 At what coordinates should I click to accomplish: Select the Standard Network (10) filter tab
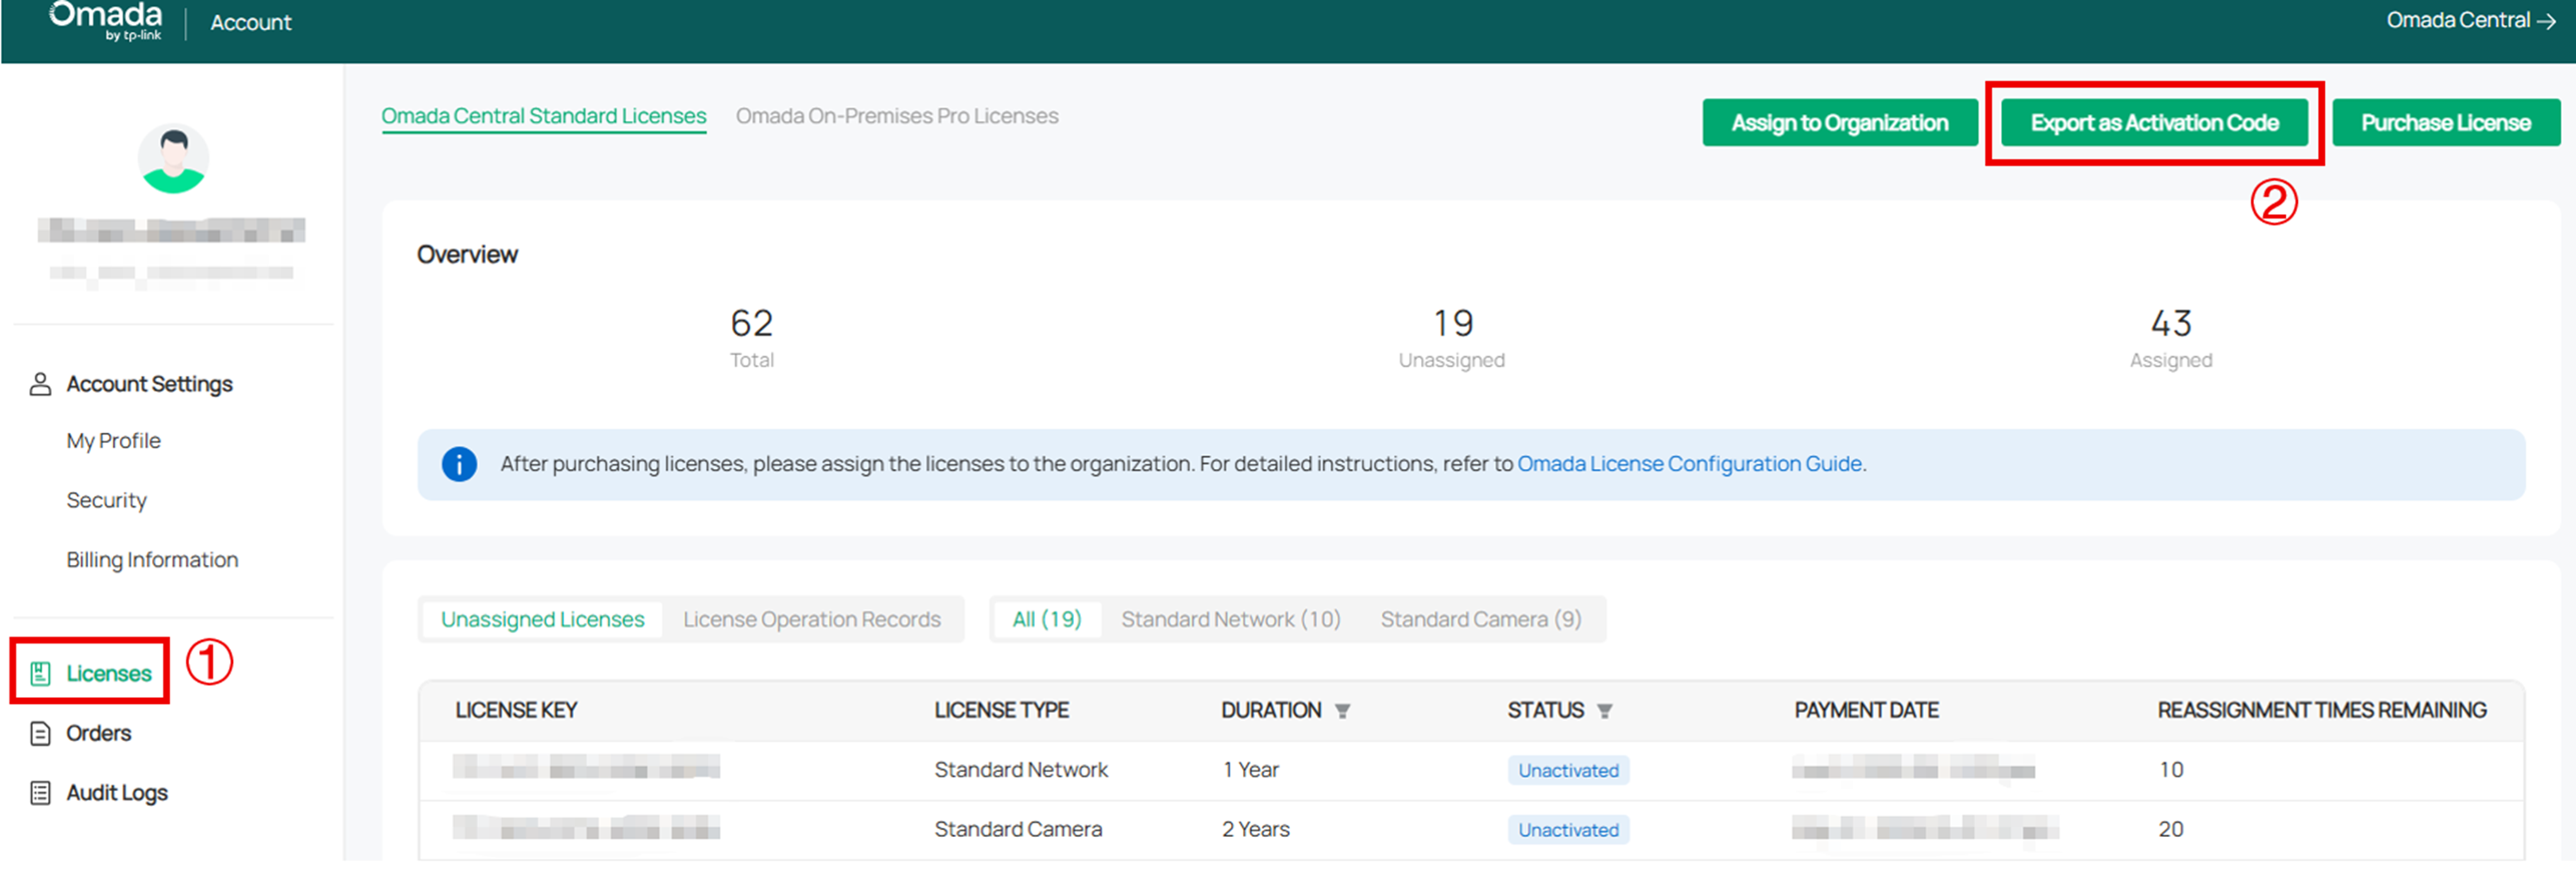coord(1231,619)
